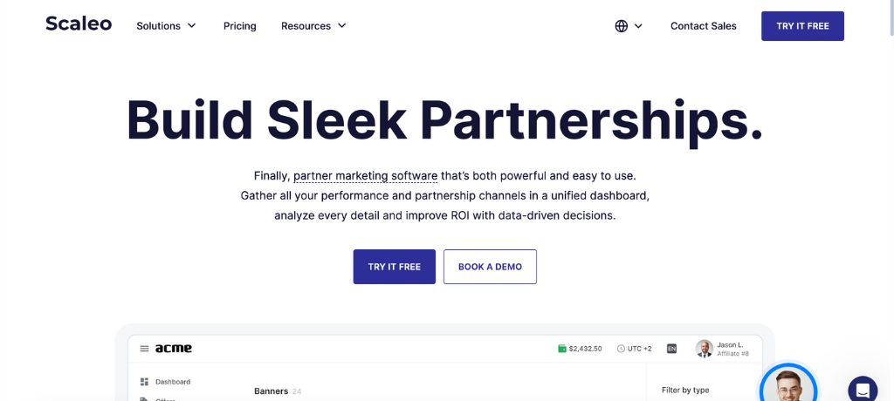Click the Scaleo logo
The width and height of the screenshot is (894, 401).
pyautogui.click(x=79, y=24)
